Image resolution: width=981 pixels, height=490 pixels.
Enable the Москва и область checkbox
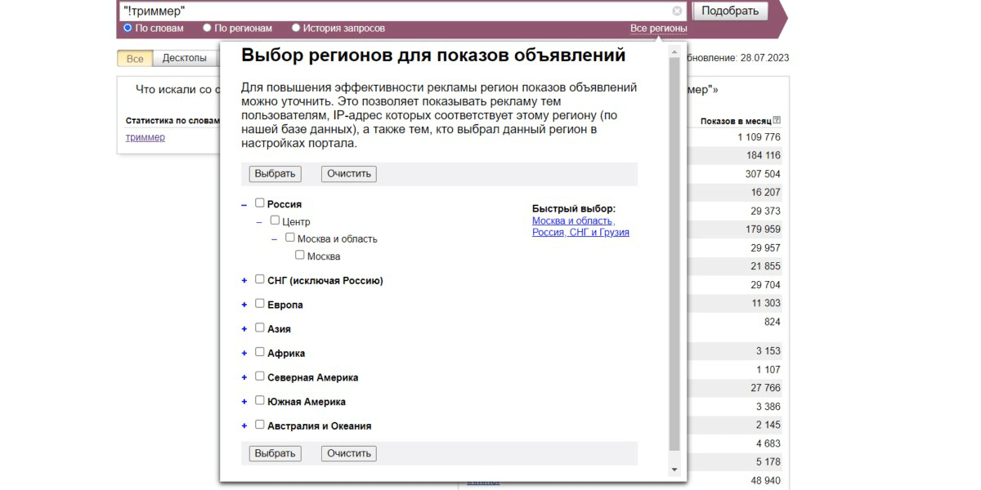[290, 238]
